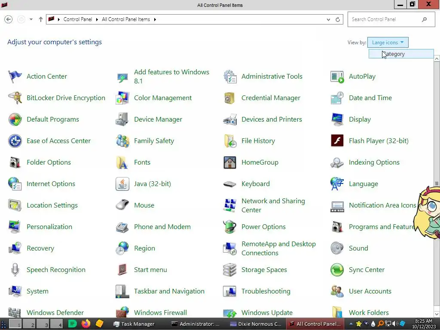Open the Action Center flag icon
Image resolution: width=440 pixels, height=330 pixels.
click(x=15, y=76)
